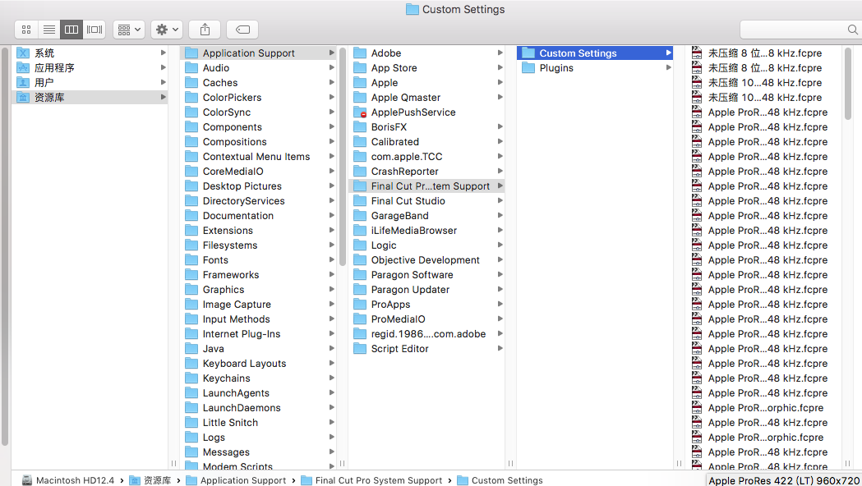862x486 pixels.
Task: Click the Share button
Action: (x=205, y=30)
